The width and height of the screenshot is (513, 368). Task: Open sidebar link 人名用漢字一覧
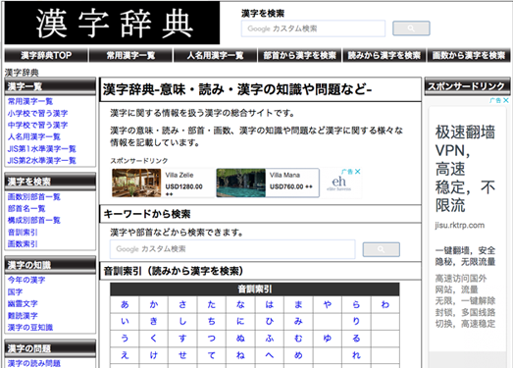34,136
